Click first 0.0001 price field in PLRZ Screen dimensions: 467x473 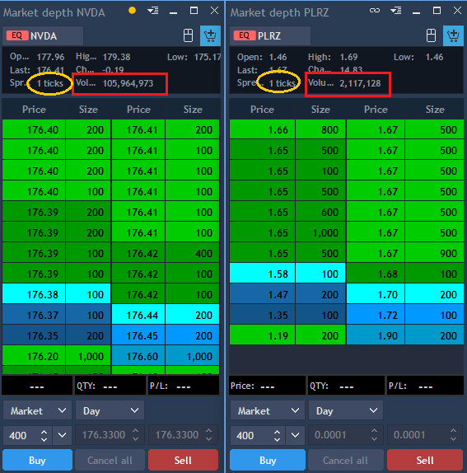coord(346,435)
